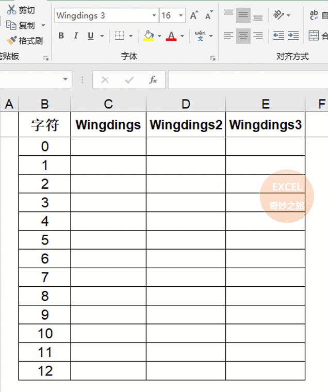Toggle Italic formatting
Image resolution: width=328 pixels, height=392 pixels.
76,36
